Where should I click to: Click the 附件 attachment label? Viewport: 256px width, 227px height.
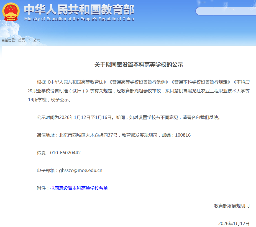(x=42, y=188)
